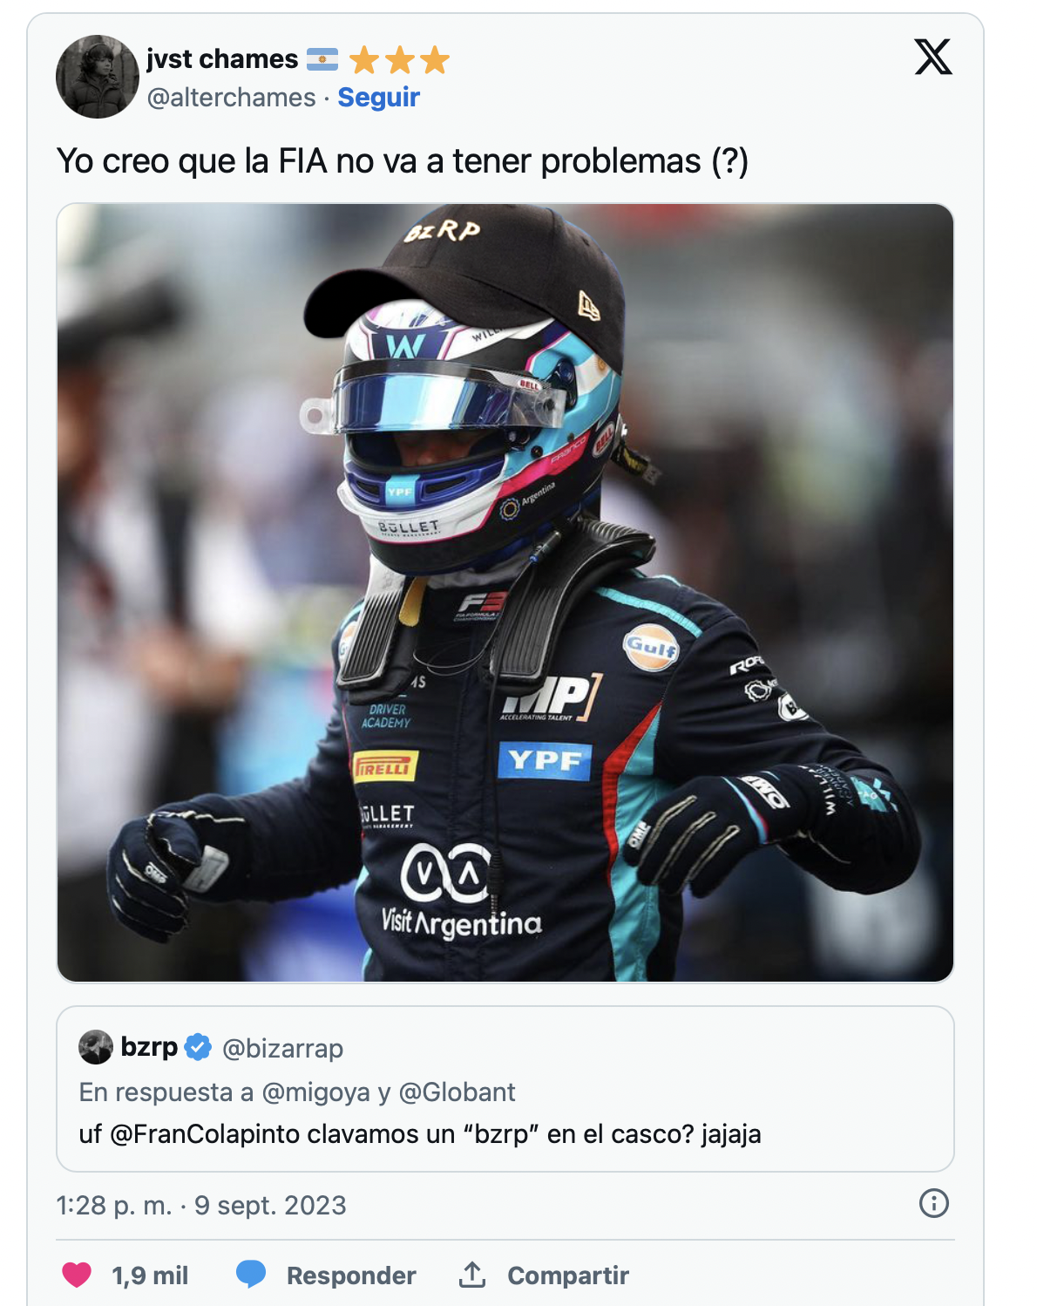Click the tweet text about la FIA
This screenshot has width=1037, height=1306.
click(403, 161)
